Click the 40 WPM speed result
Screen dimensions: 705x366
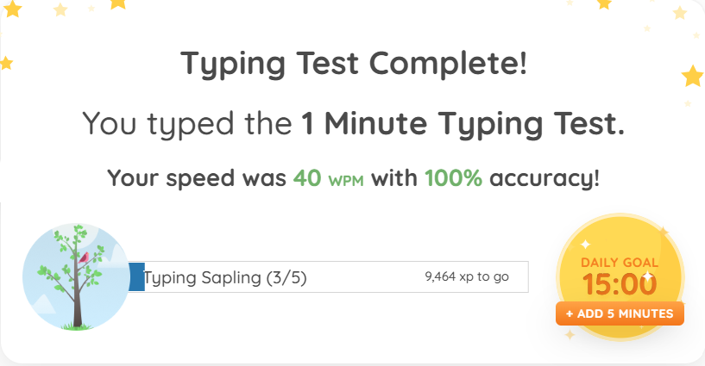(x=324, y=179)
